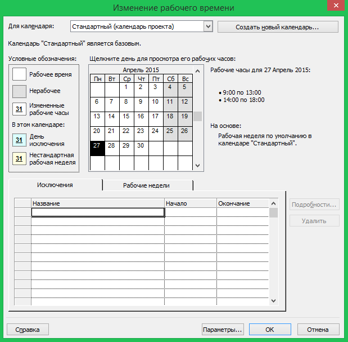Click Saturday April 11 non-working day

[x=170, y=102]
